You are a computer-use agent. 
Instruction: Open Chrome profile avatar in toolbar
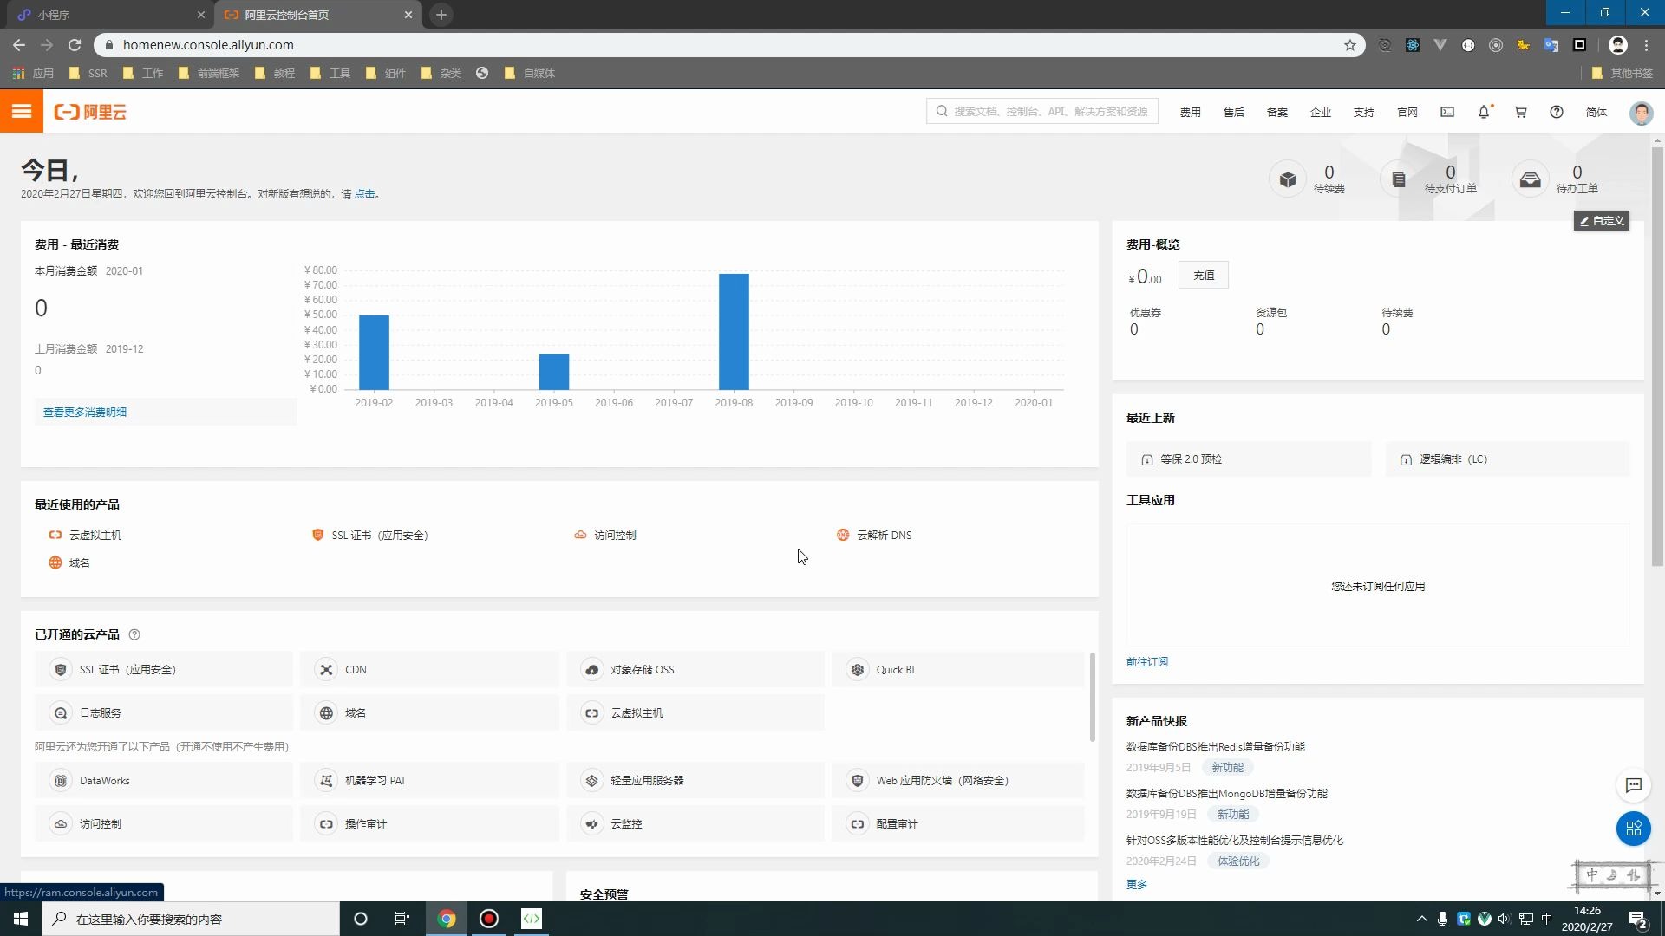1618,45
